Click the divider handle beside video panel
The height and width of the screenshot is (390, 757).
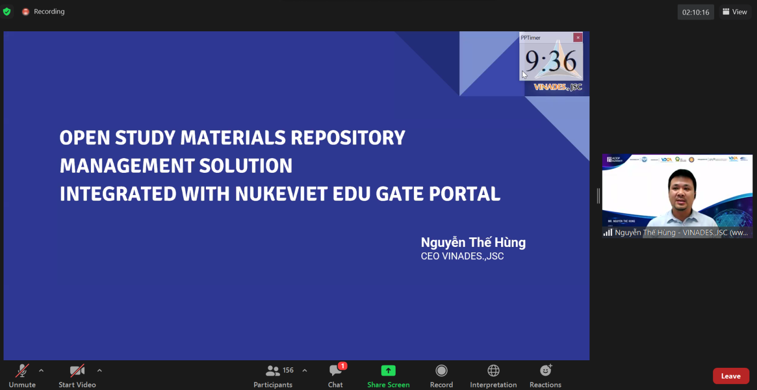(x=599, y=196)
